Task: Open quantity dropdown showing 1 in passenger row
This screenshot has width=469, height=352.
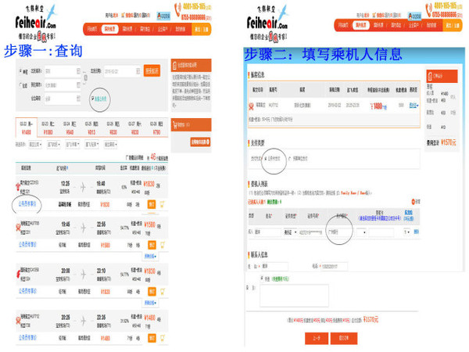Action: coord(406,232)
